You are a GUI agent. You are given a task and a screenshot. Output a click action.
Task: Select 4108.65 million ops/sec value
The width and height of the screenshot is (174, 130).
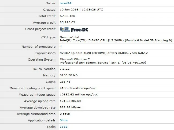(78, 88)
